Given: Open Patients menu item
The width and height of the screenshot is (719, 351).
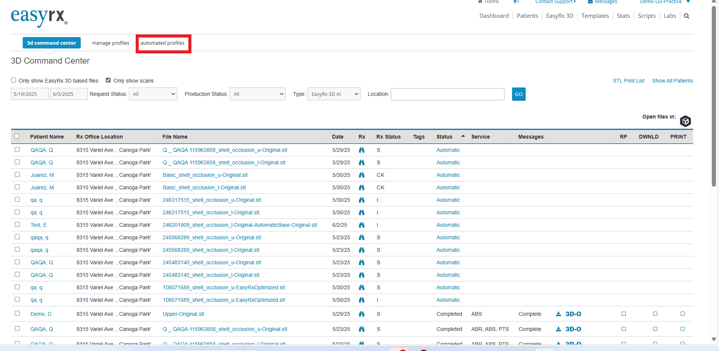Looking at the screenshot, I should coord(527,16).
